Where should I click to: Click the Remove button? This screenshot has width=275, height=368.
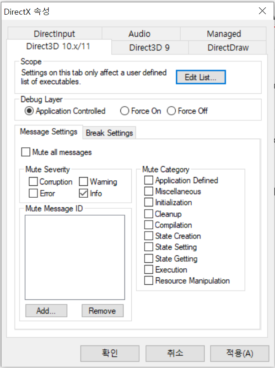tap(102, 311)
